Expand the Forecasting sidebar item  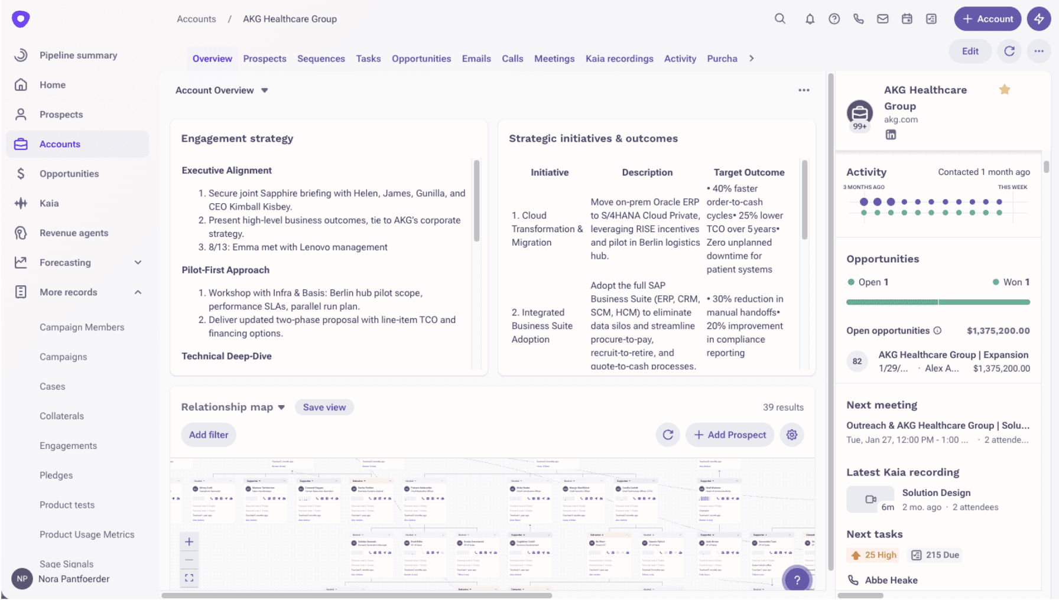(x=138, y=262)
